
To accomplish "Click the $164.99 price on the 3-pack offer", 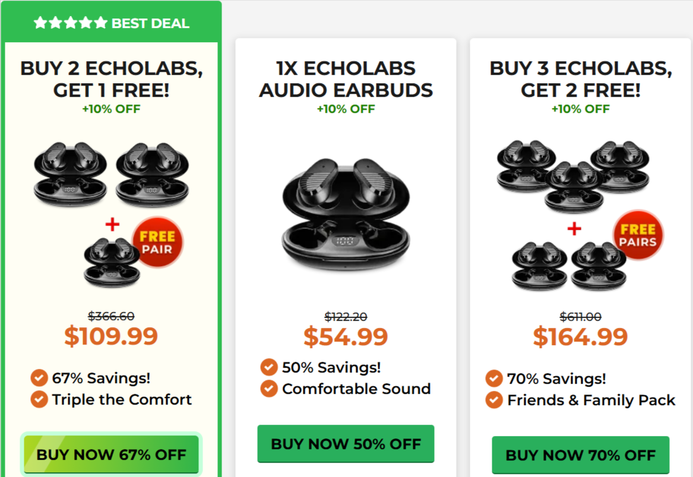I will point(580,337).
